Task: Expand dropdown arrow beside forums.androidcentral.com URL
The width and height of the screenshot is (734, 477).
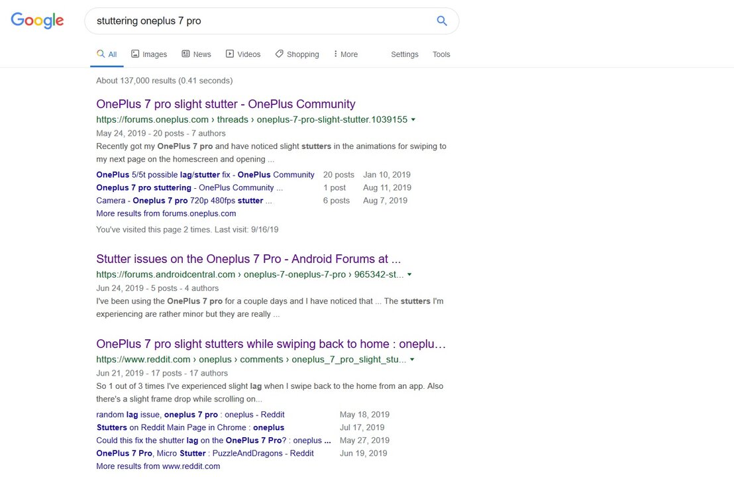Action: pyautogui.click(x=409, y=275)
